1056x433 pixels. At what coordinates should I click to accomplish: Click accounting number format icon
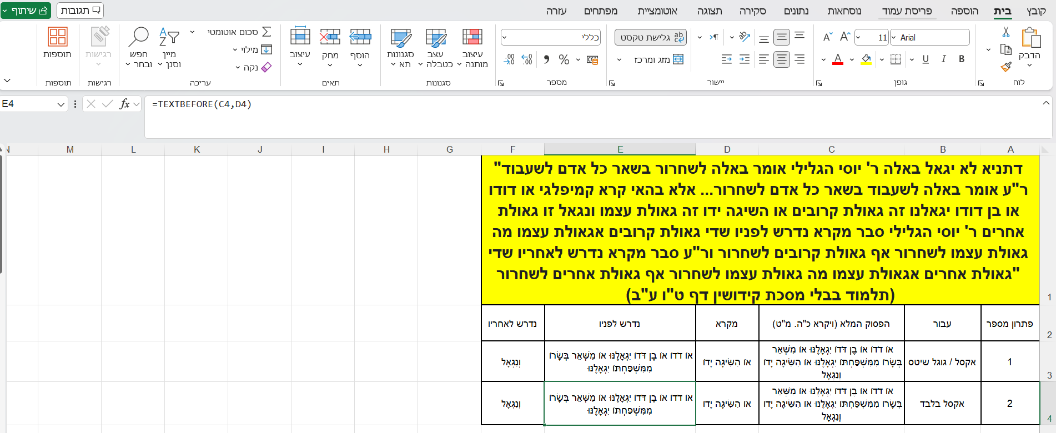pyautogui.click(x=592, y=59)
